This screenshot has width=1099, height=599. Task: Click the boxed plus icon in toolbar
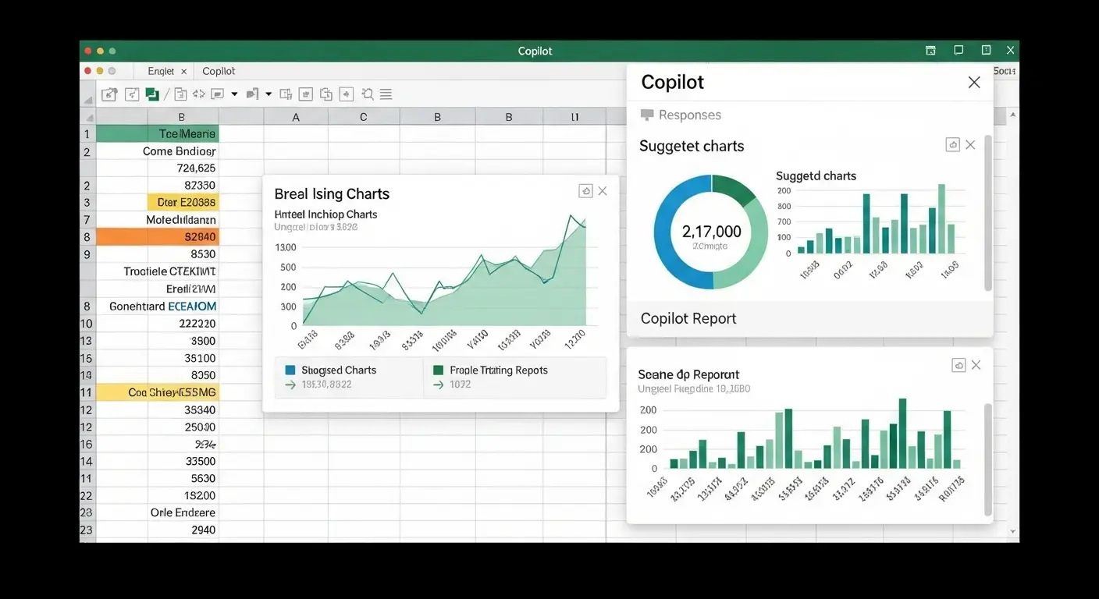coord(347,94)
